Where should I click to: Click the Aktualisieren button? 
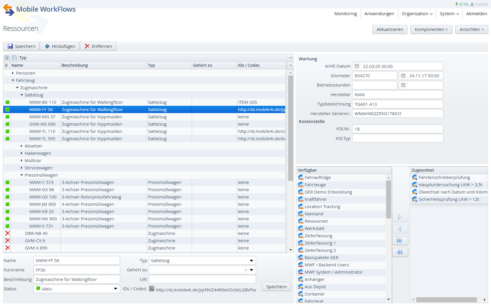coord(390,29)
